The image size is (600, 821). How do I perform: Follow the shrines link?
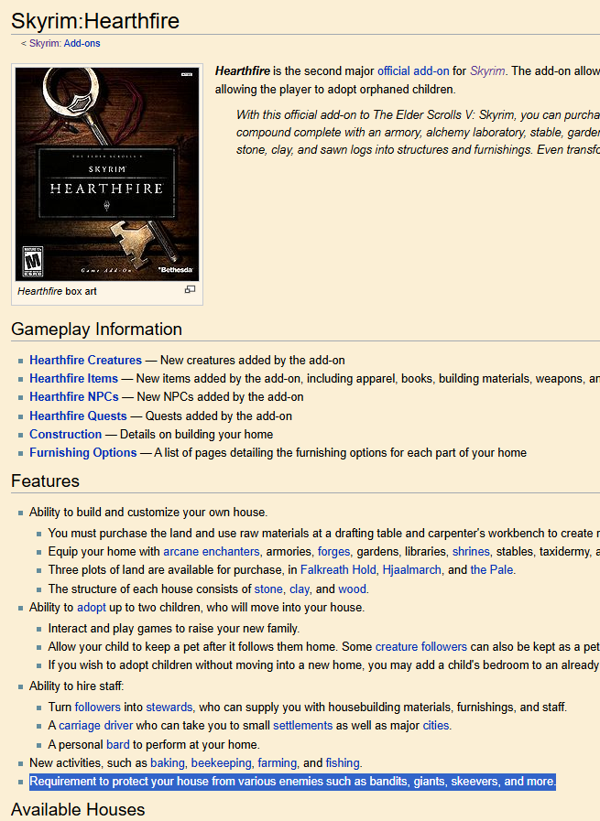(x=471, y=551)
